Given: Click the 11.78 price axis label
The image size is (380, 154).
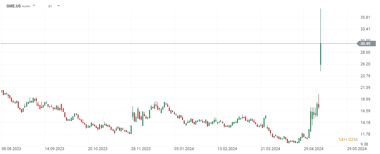Looking at the screenshot, I should pos(365,134).
